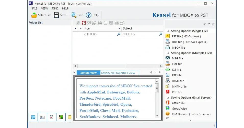This screenshot has height=128, width=244.
Task: Go to the next tab arrow
Action: click(155, 72)
